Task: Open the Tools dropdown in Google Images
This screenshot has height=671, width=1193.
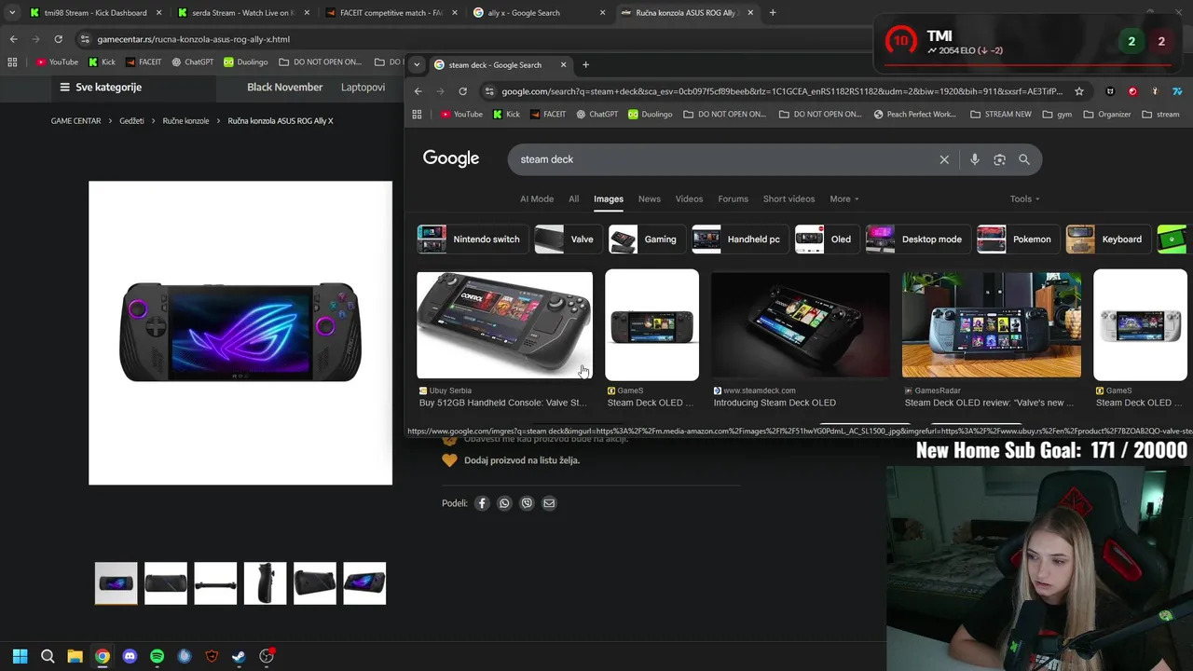Action: pyautogui.click(x=1025, y=199)
